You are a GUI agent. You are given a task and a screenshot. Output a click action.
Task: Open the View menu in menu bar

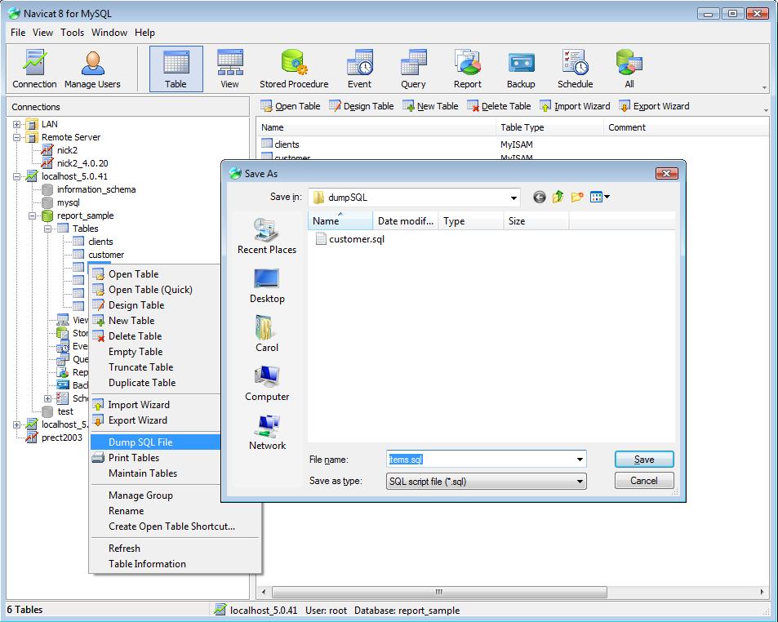point(42,33)
